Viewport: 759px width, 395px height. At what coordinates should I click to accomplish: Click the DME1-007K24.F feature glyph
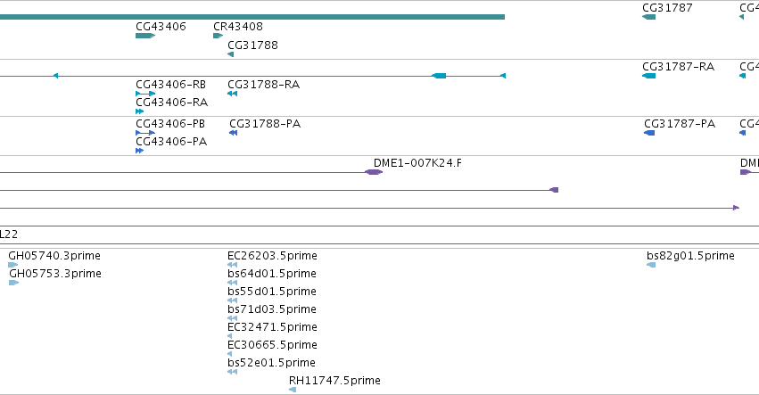coord(373,172)
